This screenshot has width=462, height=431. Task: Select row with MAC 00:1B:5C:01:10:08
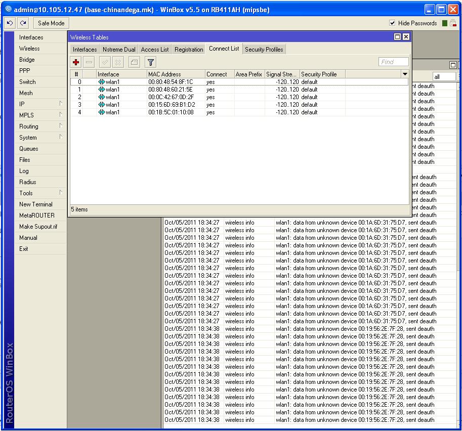[x=239, y=112]
